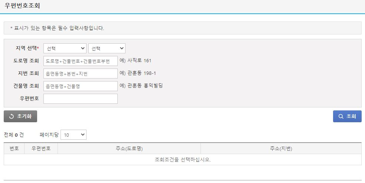Click the 조회 search button
365x183 pixels.
[x=347, y=116]
